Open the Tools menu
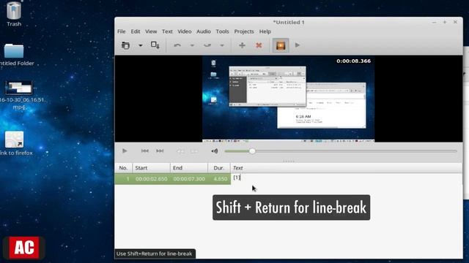 222,31
